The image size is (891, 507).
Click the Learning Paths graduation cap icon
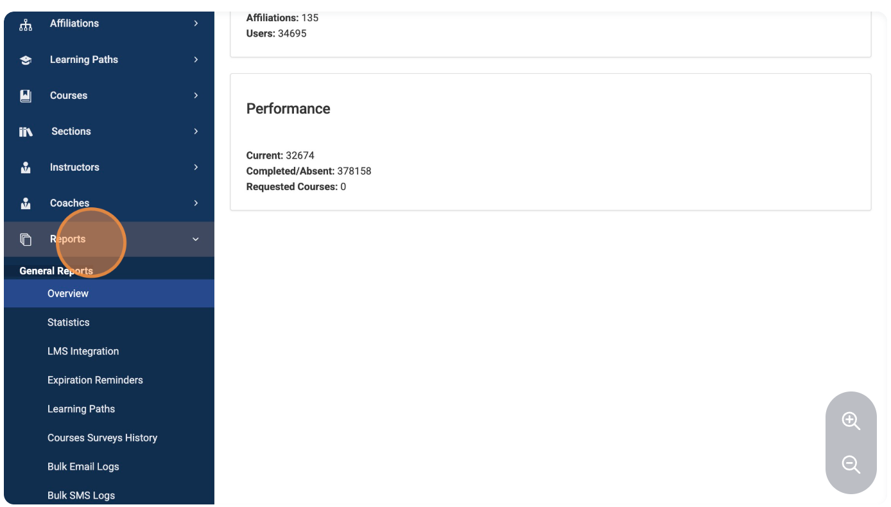click(x=26, y=60)
